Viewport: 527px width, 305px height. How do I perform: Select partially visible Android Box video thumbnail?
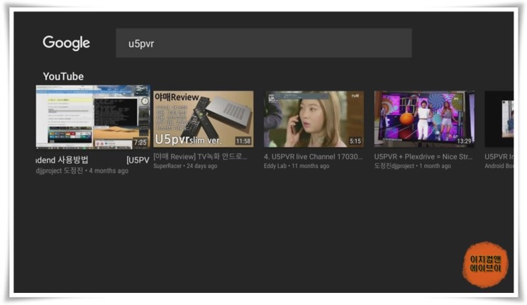tap(499, 119)
